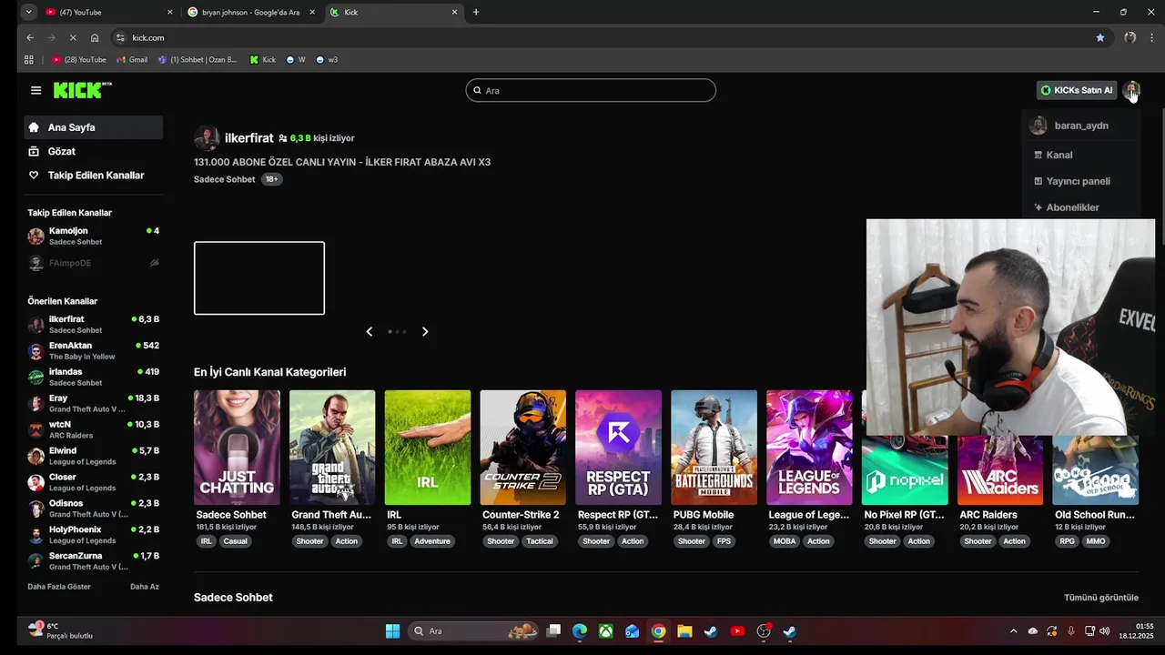Open the Respect RP (GTA) category thumbnail

(619, 448)
